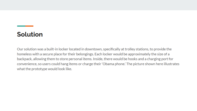The width and height of the screenshot is (197, 111).
Task: Select the teal accent line segment
Action: [x=21, y=26]
